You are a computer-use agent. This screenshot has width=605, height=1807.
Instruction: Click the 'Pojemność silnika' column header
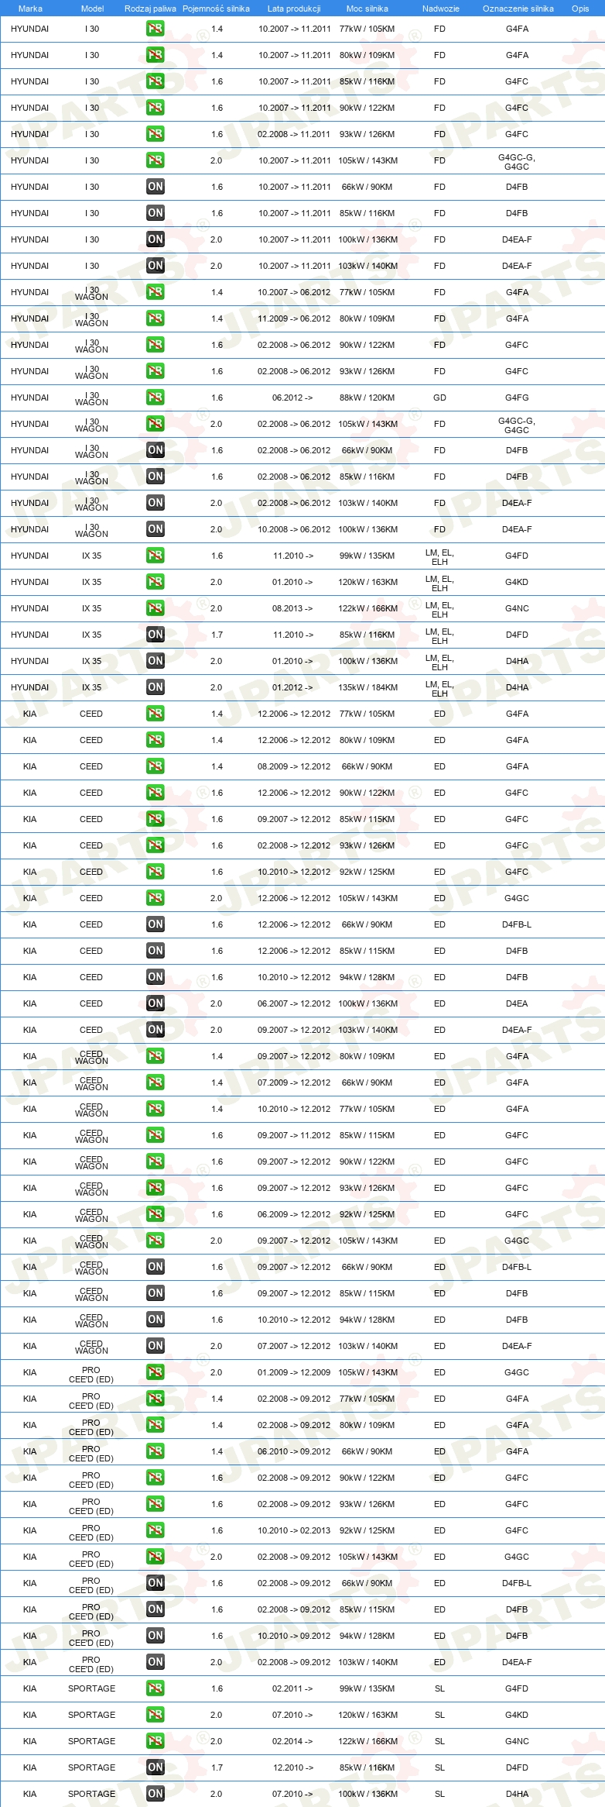pyautogui.click(x=216, y=9)
